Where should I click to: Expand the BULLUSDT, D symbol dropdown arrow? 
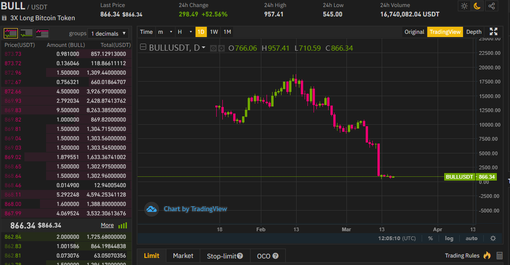click(x=204, y=48)
